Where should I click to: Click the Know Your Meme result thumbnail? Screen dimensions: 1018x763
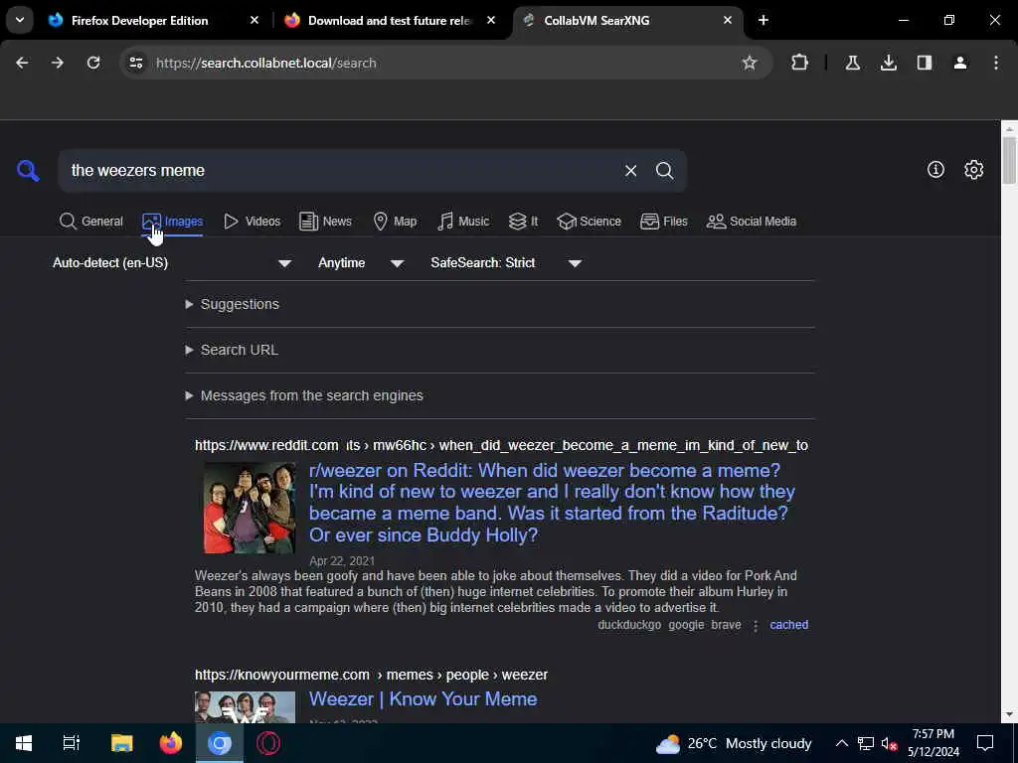[x=245, y=707]
